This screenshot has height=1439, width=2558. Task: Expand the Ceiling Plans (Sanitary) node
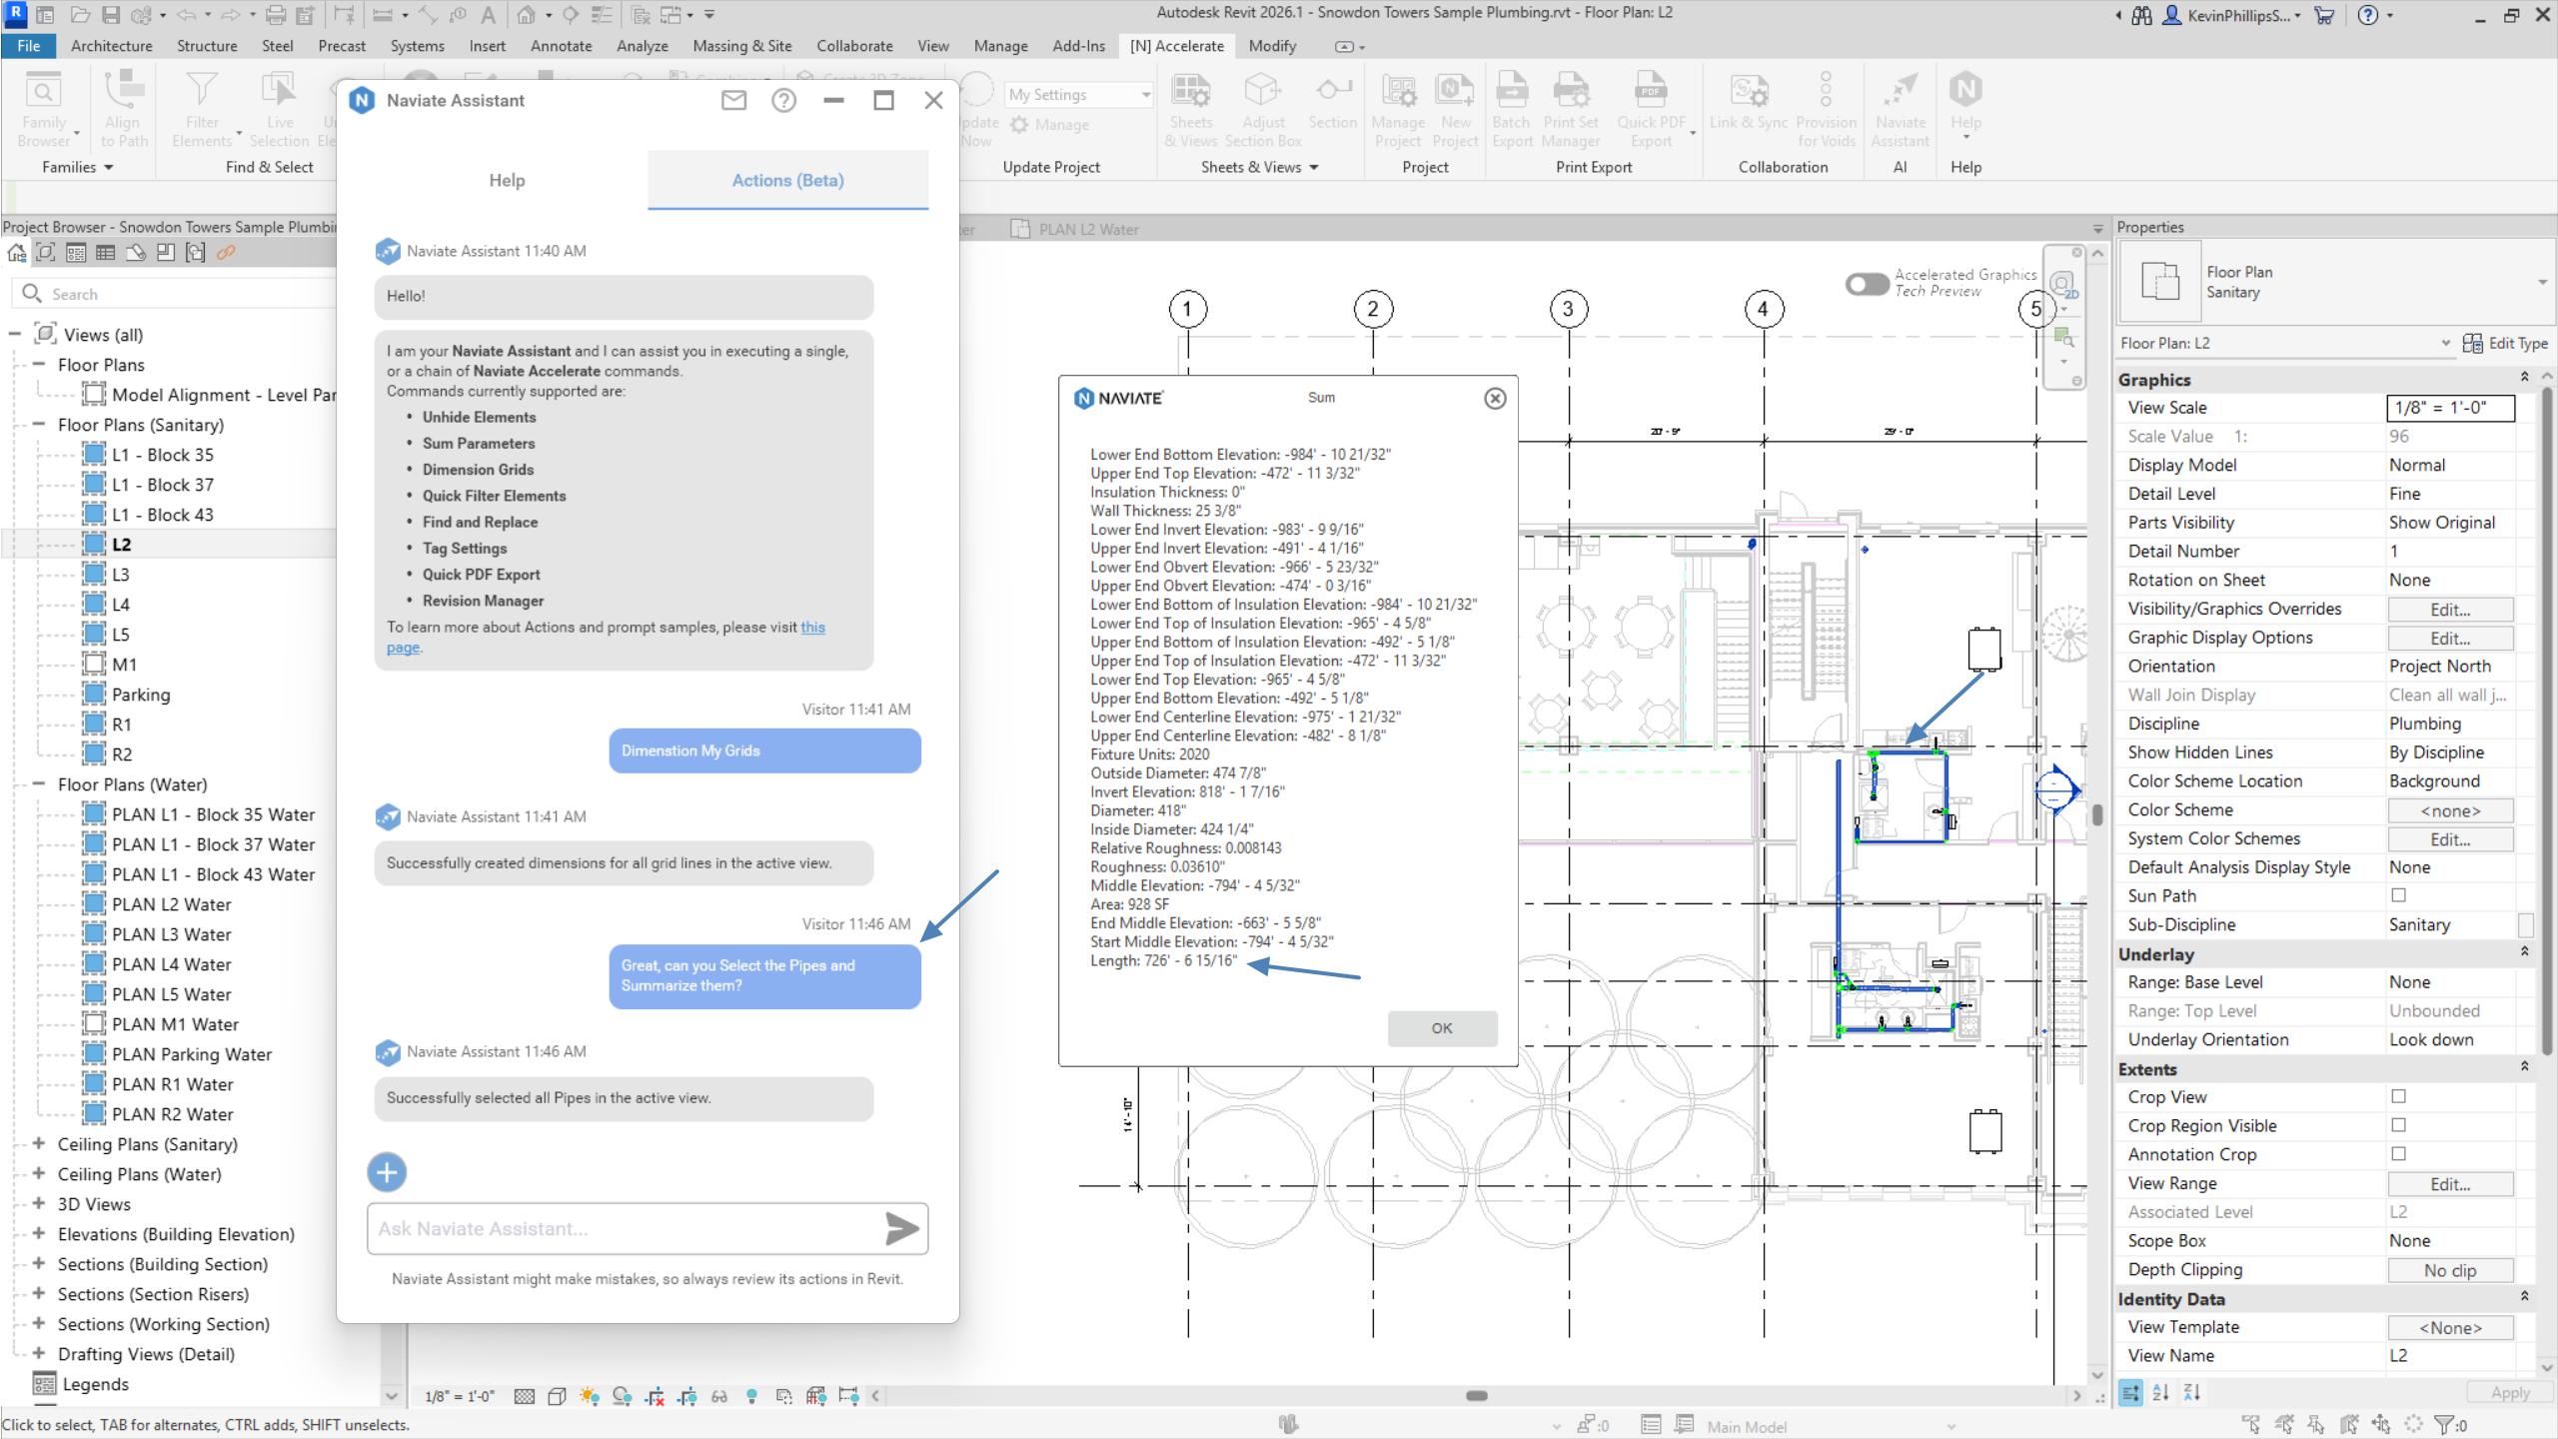pyautogui.click(x=38, y=1143)
